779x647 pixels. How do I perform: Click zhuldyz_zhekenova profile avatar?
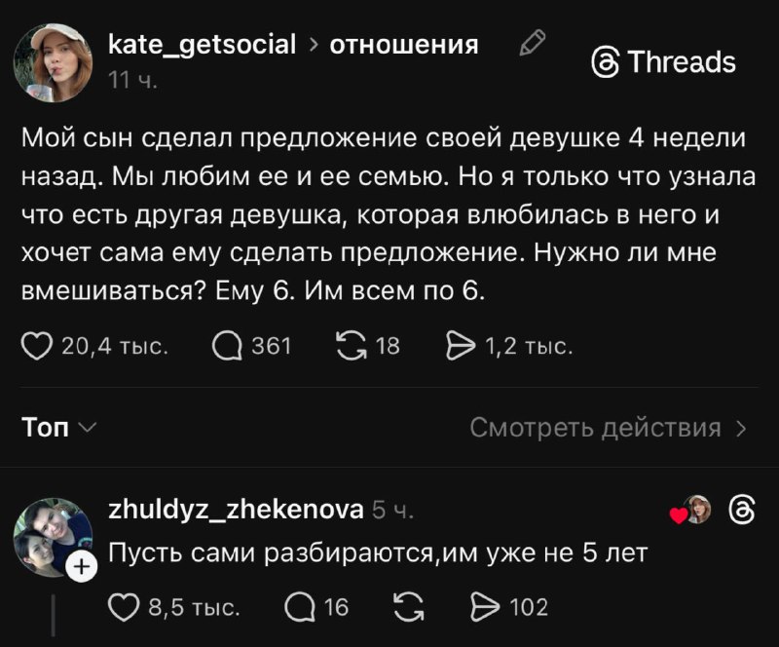coord(53,537)
